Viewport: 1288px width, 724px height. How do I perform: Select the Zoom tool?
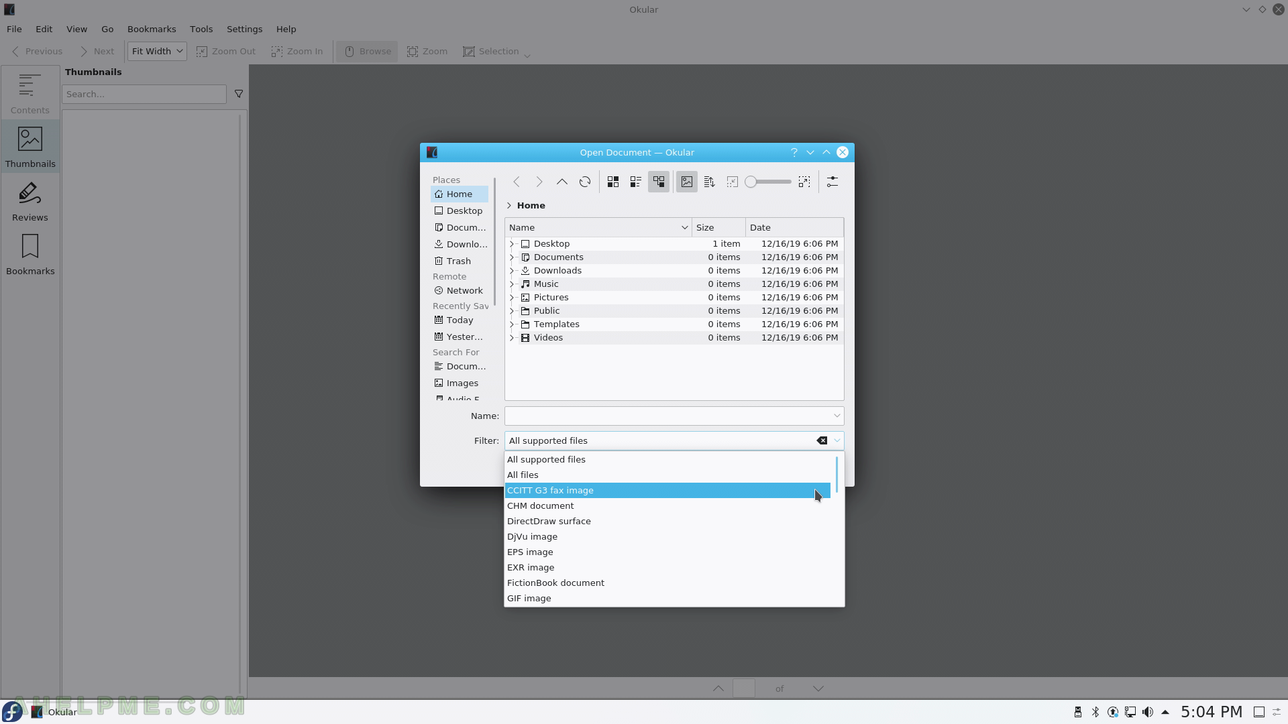pos(427,51)
